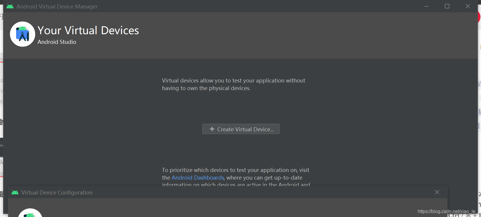Click the 'Android Studio' subtitle text
The height and width of the screenshot is (217, 481).
pyautogui.click(x=57, y=42)
